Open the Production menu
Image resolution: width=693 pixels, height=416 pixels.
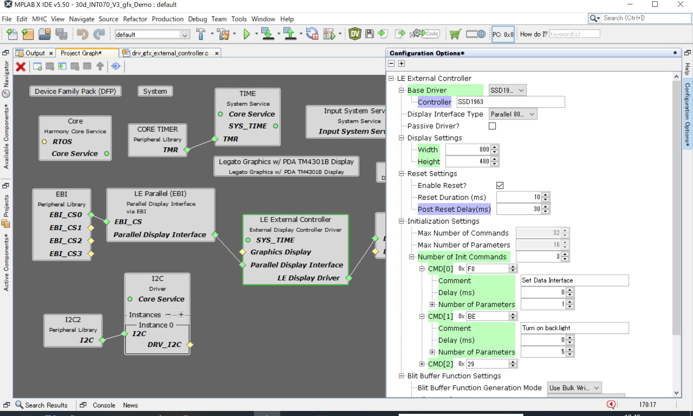point(168,19)
